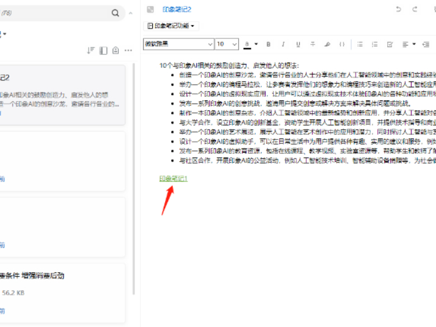Toggle underline formatting
Screen dimensions: 436x327
point(298,44)
